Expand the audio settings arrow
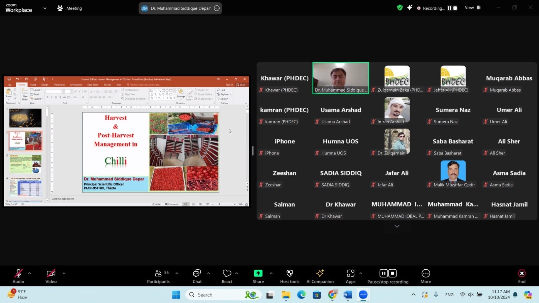This screenshot has height=303, width=539. pyautogui.click(x=30, y=273)
